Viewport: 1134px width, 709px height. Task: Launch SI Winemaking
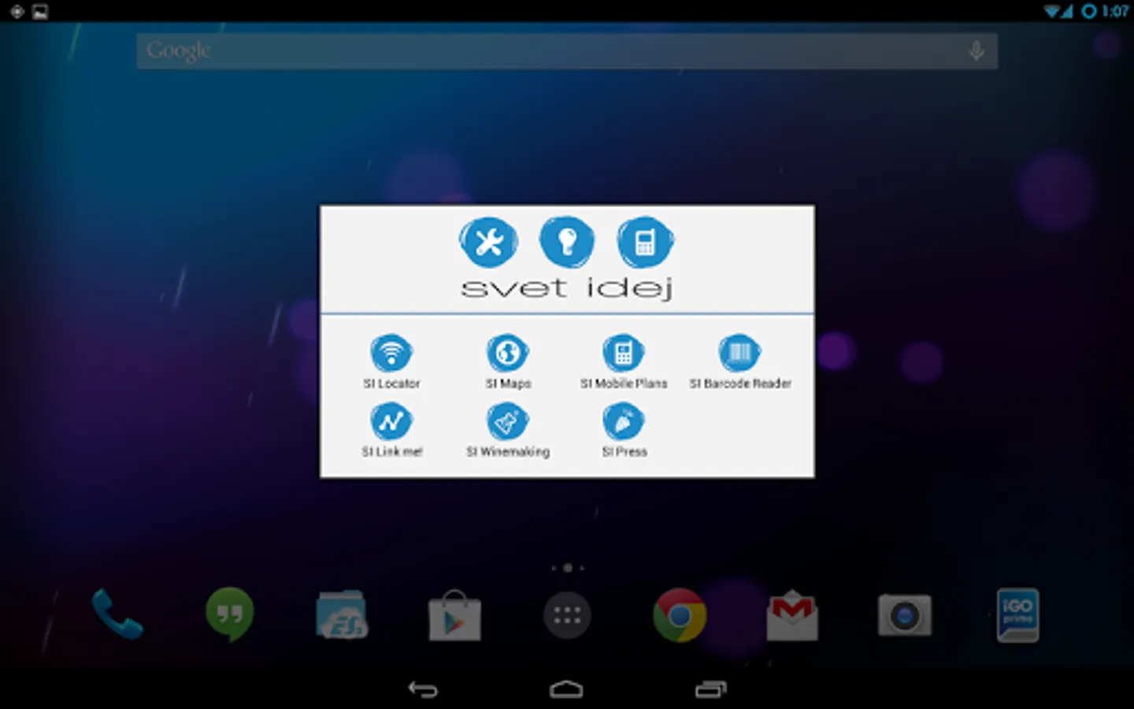pyautogui.click(x=508, y=422)
